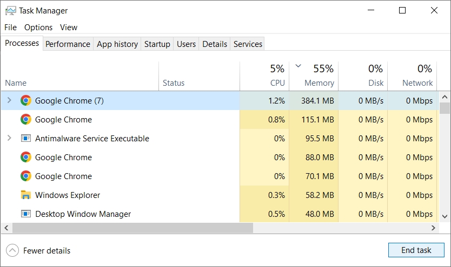Screen dimensions: 451x267
Task: Select the Google Chrome process using 88.0 MB
Action: (220, 158)
